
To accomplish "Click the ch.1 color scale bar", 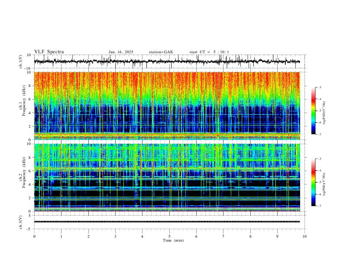I will 314,111.
